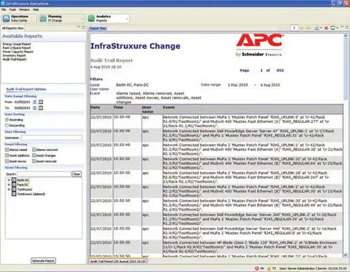Viewport: 350px width, 272px height.
Task: Expand the TestRoom2 tree node
Action: click(9, 190)
